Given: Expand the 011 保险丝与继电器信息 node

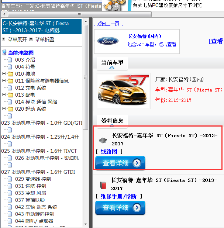Looking at the screenshot, I should point(4,81).
